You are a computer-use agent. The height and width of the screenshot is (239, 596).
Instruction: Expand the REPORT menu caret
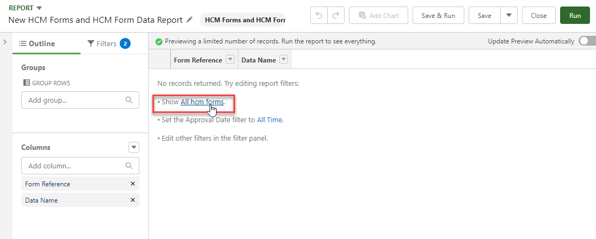(39, 8)
